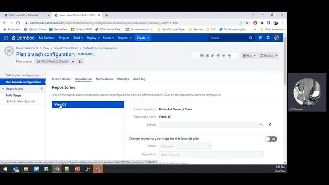Screen dimensions: 329x185
Task: Collapse the Stages & jobs section
Action: [x=3, y=89]
